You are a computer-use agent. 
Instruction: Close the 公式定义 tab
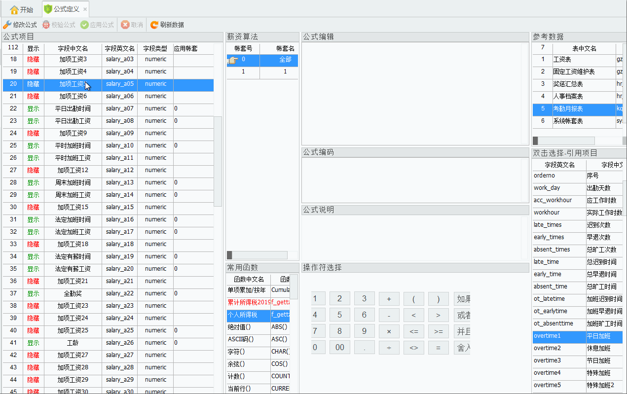point(85,9)
